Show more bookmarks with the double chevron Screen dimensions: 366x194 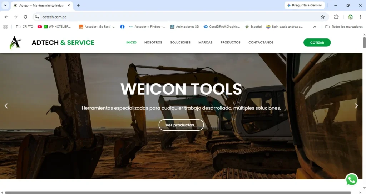[x=315, y=27]
